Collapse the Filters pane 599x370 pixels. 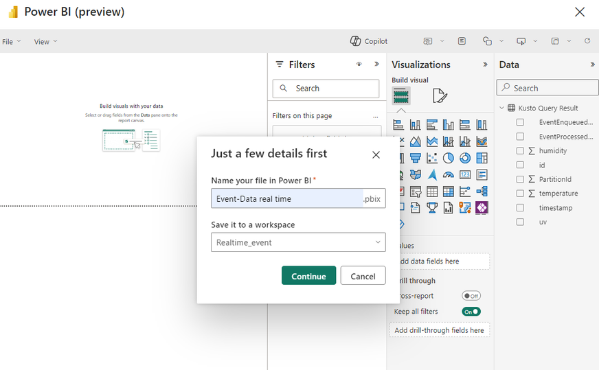[x=376, y=64]
